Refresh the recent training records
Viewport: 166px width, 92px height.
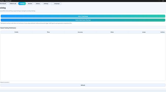coord(83,85)
